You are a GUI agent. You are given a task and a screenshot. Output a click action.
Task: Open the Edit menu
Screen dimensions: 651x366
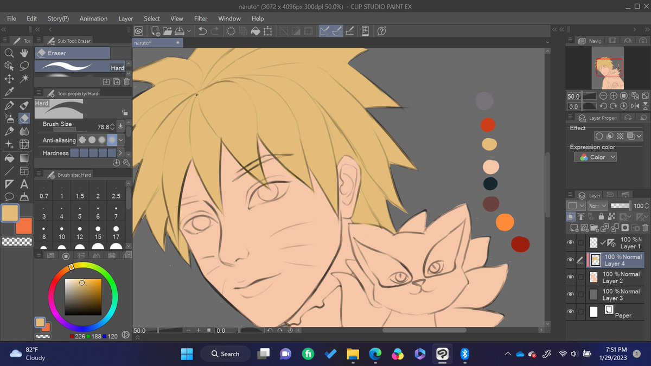click(32, 18)
